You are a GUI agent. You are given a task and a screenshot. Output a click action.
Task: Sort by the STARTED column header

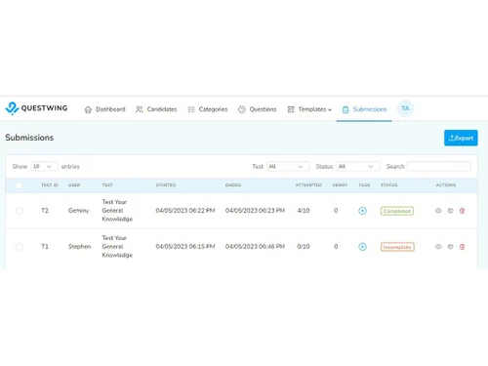(166, 184)
